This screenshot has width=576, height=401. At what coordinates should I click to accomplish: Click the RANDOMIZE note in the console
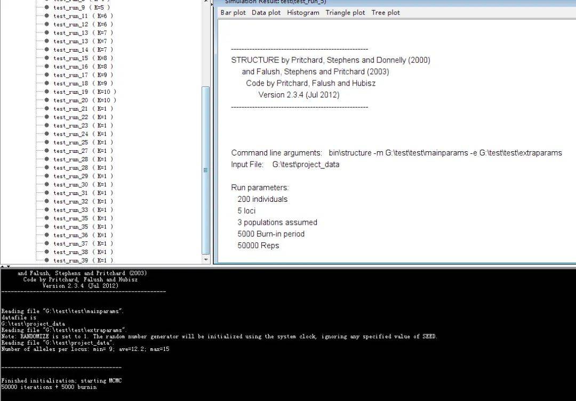pos(219,337)
